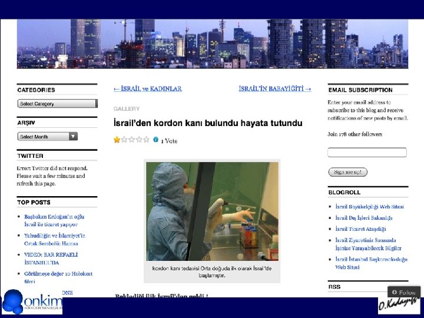424x318 pixels.
Task: Open İsrail Dış İşleri Bakanlığı link
Action: coord(364,218)
